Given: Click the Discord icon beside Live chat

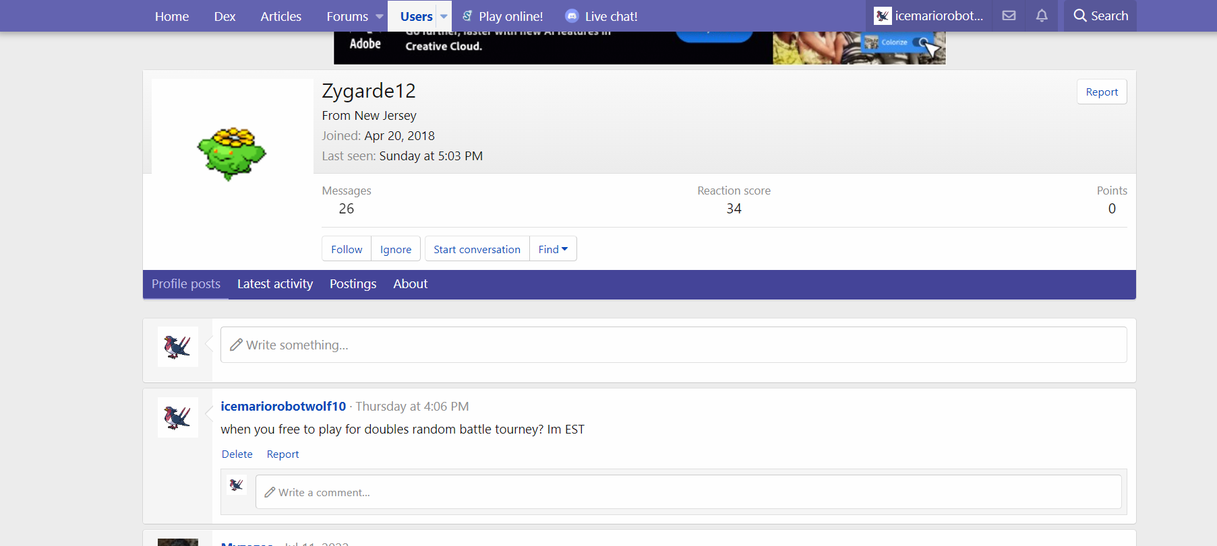Looking at the screenshot, I should tap(572, 15).
